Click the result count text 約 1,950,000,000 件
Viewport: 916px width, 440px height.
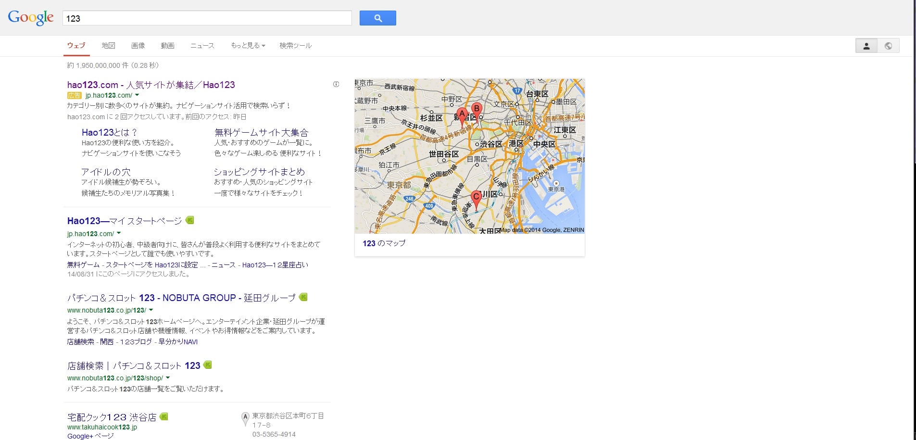coord(98,65)
